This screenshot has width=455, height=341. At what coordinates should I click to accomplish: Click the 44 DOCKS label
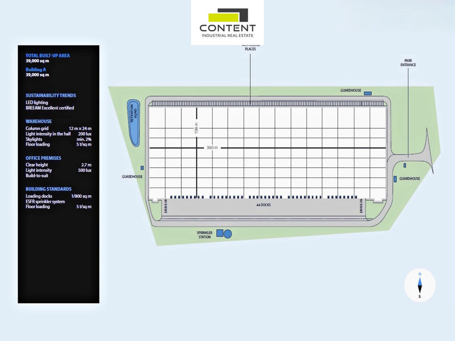coord(263,205)
